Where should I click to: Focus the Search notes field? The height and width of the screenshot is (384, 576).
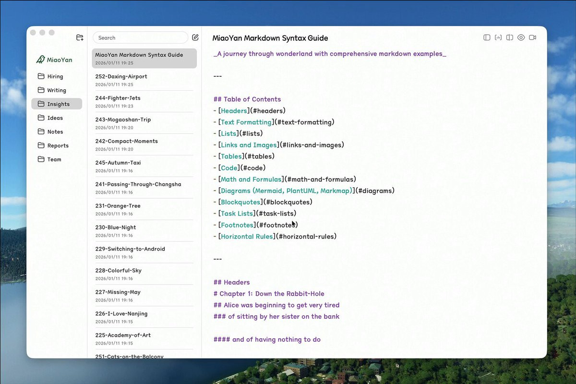(140, 37)
